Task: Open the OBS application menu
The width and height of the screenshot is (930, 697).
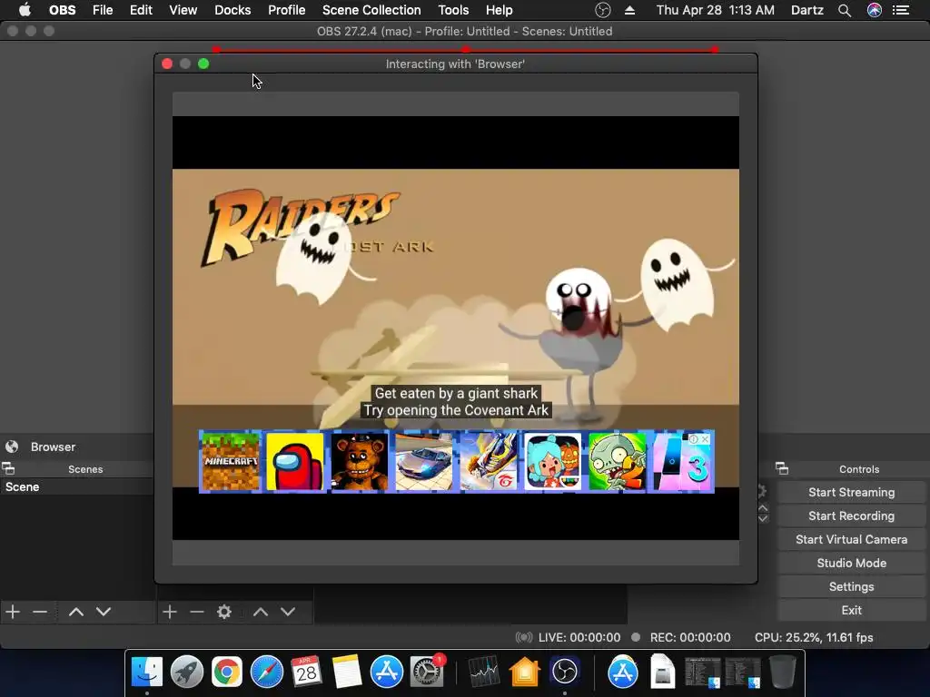Action: (x=63, y=10)
